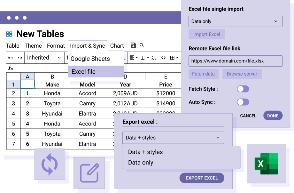Viewport: 294px width, 193px height.
Task: Open the cell borders dropdown
Action: (174, 58)
